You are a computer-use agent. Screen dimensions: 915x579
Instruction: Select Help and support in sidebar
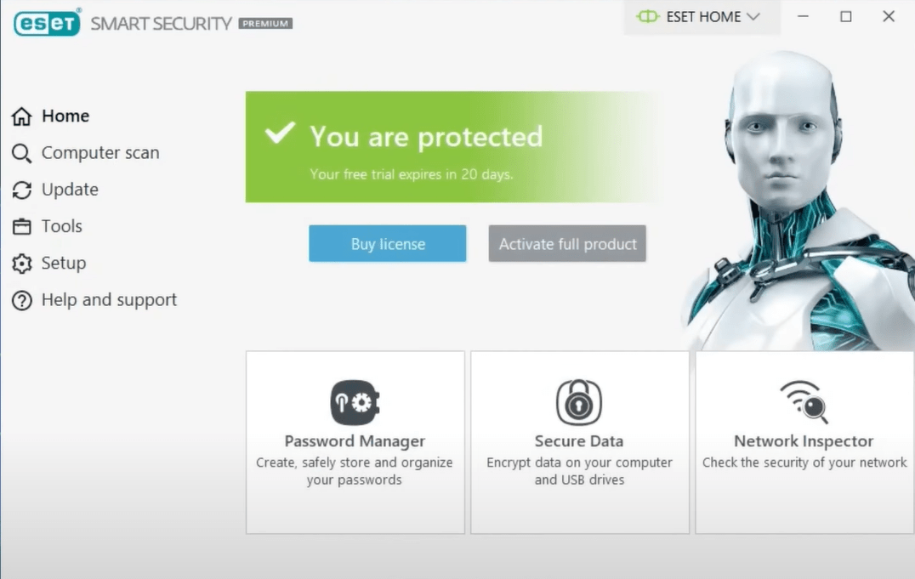click(x=109, y=300)
